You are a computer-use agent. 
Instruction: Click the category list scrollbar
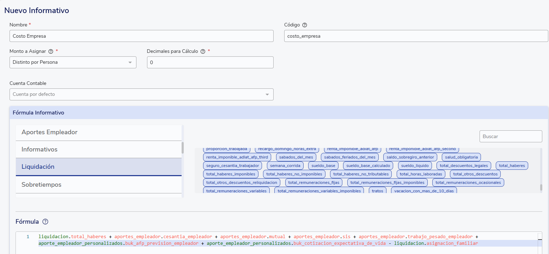pyautogui.click(x=183, y=148)
